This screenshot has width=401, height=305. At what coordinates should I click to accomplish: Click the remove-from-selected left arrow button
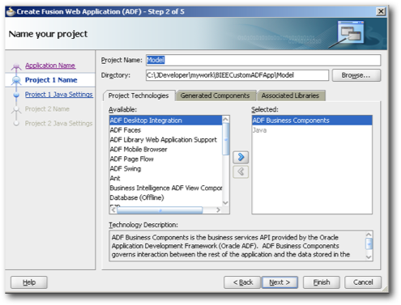(241, 172)
